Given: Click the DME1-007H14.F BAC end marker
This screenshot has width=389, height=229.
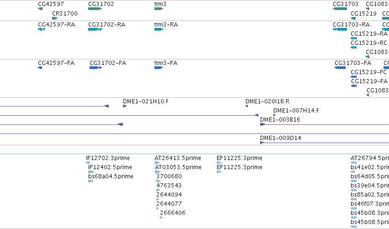Looking at the screenshot, I should point(274,115).
